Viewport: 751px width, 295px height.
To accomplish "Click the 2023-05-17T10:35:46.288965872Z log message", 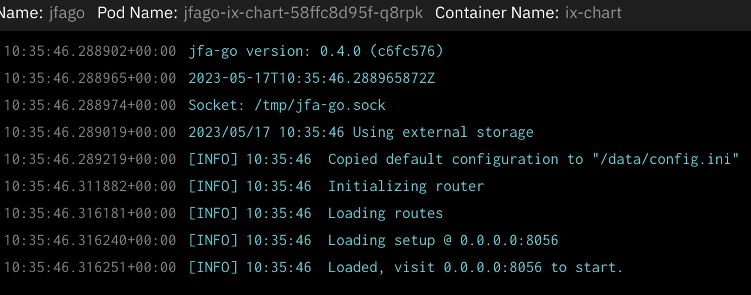I will pyautogui.click(x=312, y=79).
